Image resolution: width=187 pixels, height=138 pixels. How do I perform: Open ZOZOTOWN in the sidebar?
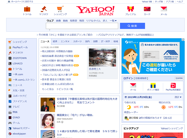pos(20,58)
